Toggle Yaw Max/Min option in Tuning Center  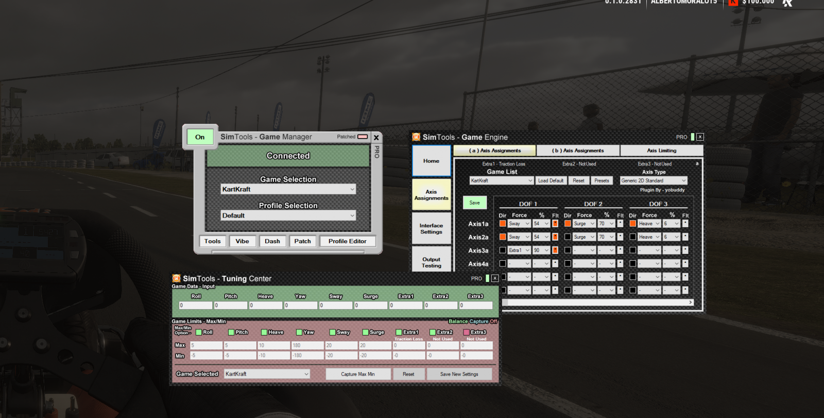299,332
